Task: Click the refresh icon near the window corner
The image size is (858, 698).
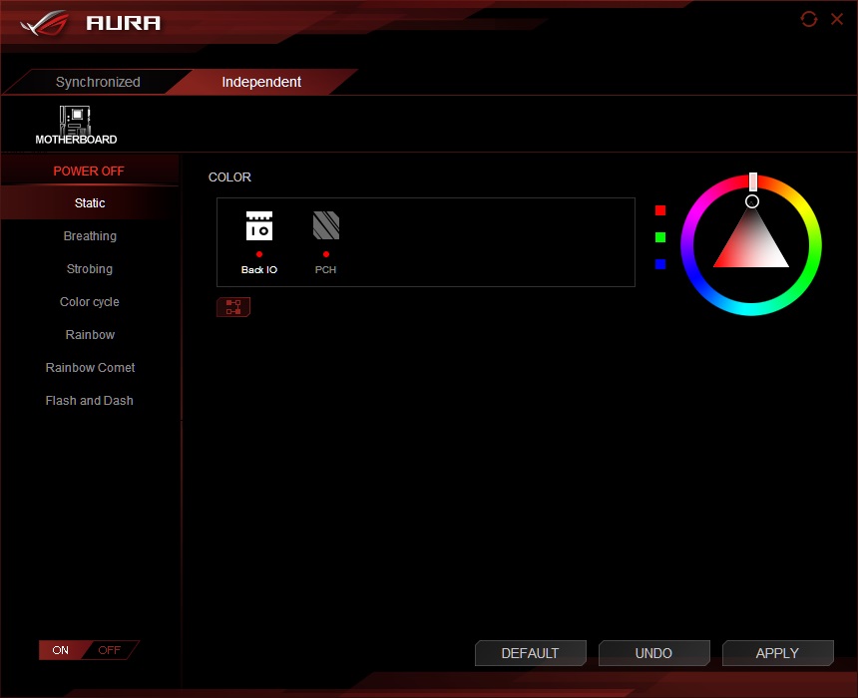Action: pyautogui.click(x=808, y=18)
